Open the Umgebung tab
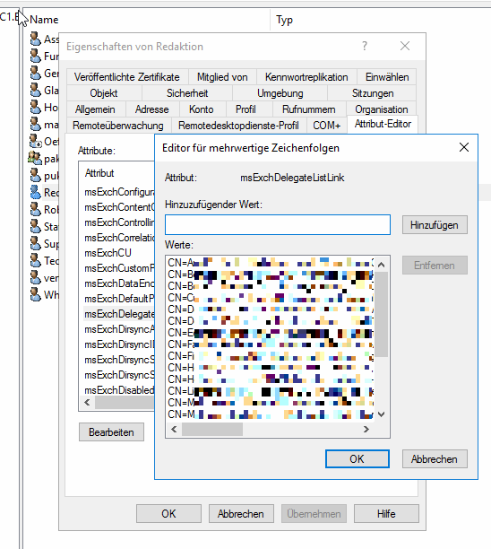The image size is (491, 549). tap(280, 93)
